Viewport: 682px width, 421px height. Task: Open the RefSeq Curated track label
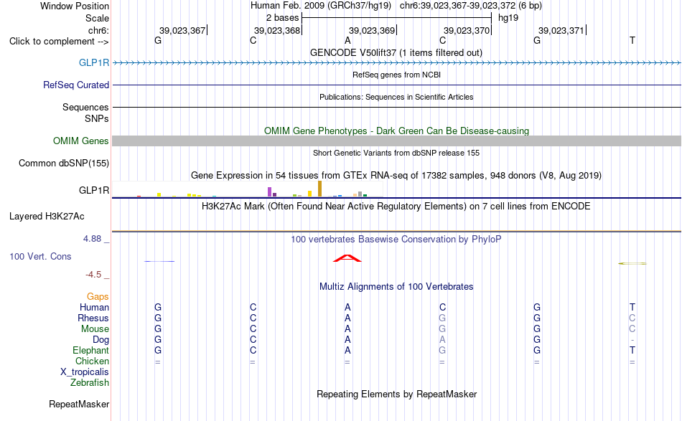pyautogui.click(x=76, y=85)
